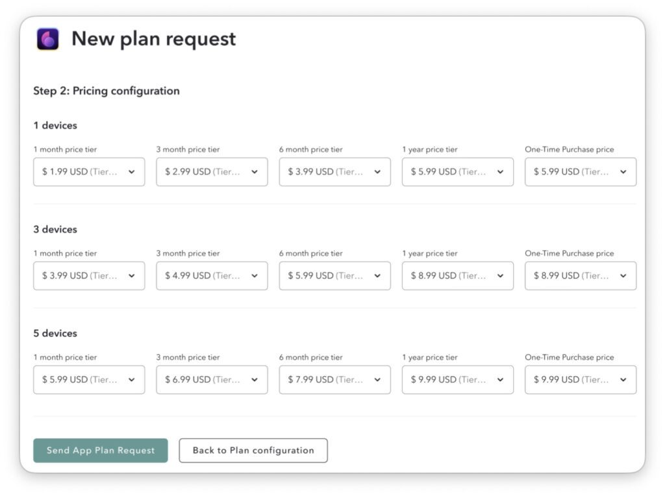Expand the 6 month price tier for 5 devices
The width and height of the screenshot is (665, 496).
334,379
